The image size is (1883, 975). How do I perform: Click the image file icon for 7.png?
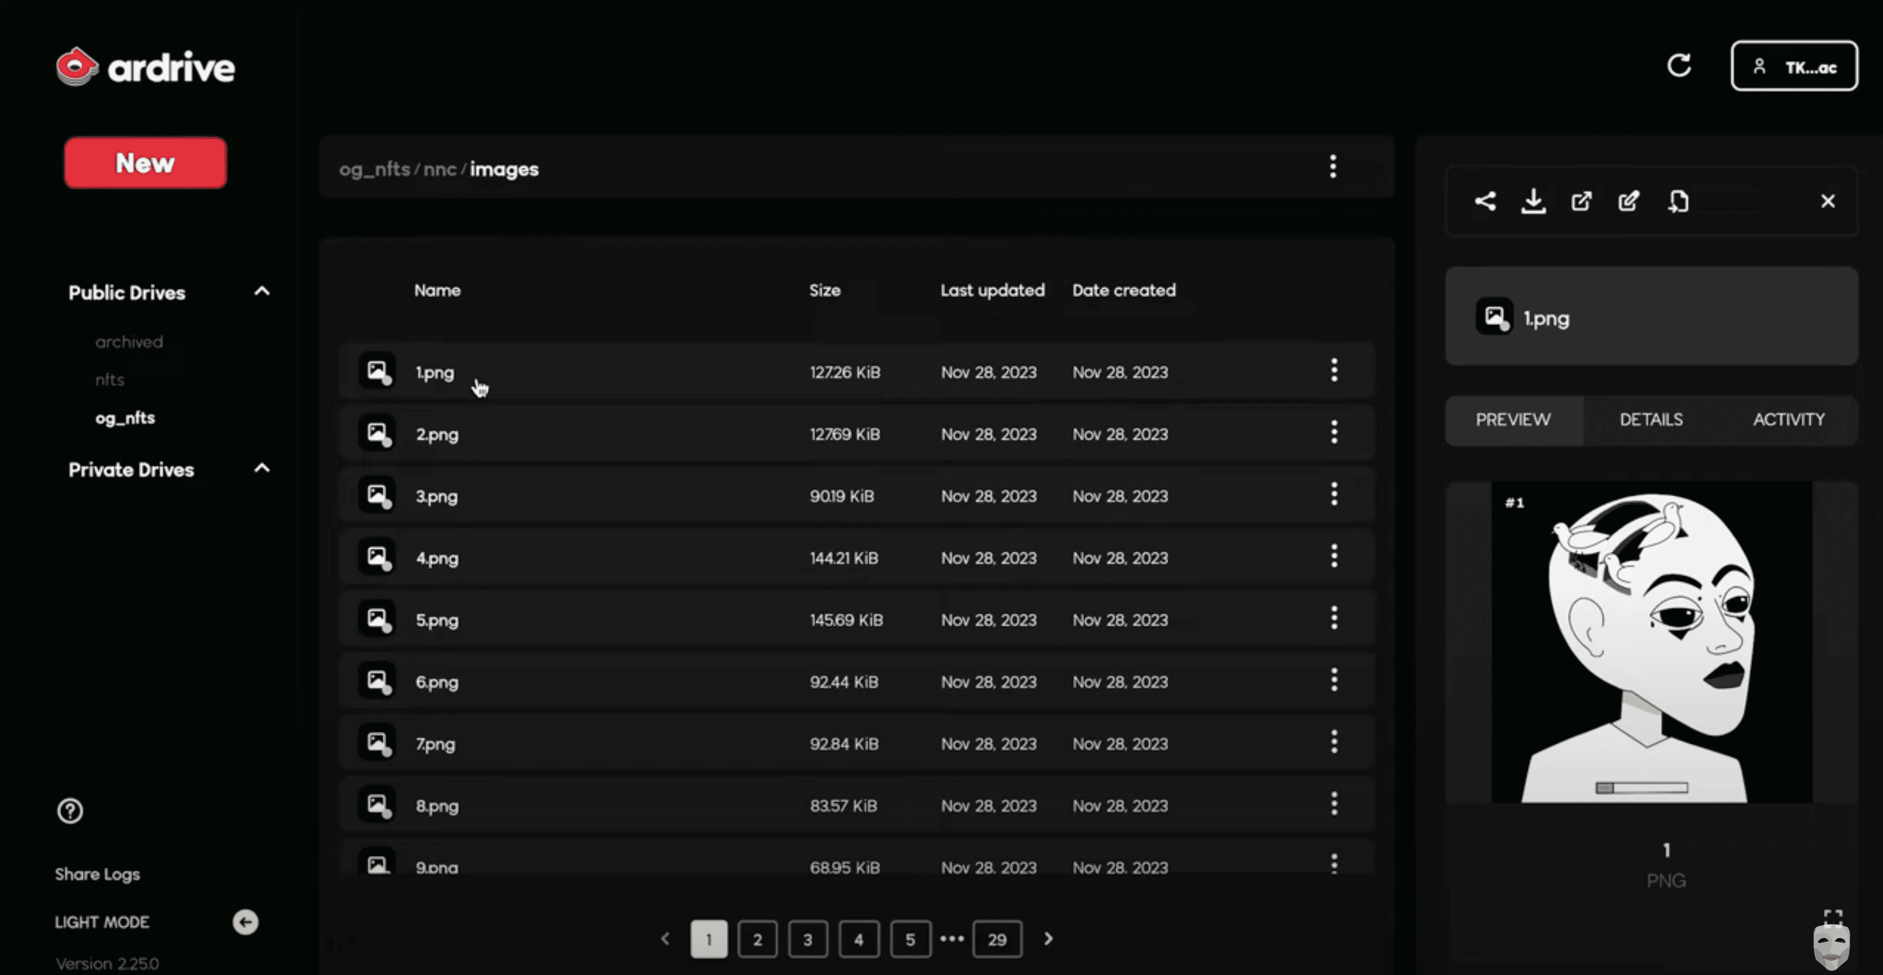coord(377,743)
